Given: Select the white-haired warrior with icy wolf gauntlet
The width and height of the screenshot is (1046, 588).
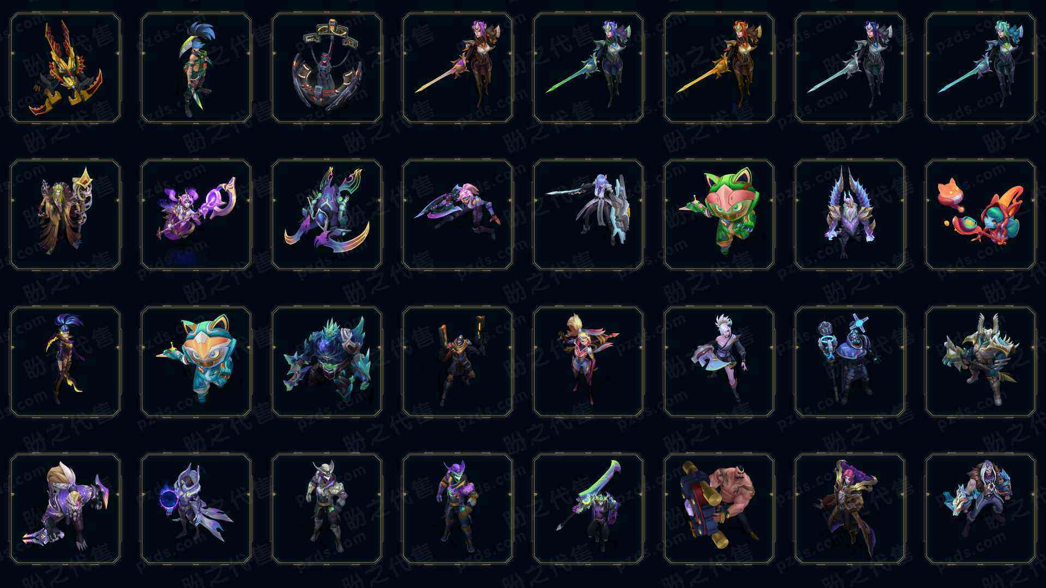Looking at the screenshot, I should [981, 509].
